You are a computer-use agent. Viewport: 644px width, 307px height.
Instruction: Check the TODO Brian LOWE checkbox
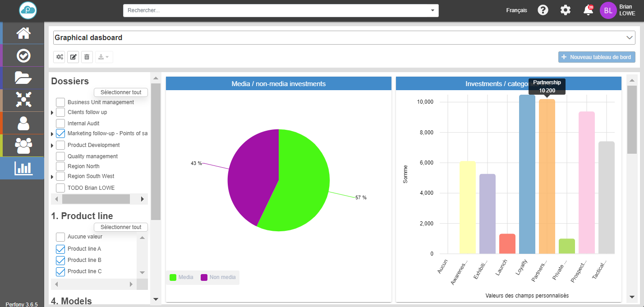60,188
